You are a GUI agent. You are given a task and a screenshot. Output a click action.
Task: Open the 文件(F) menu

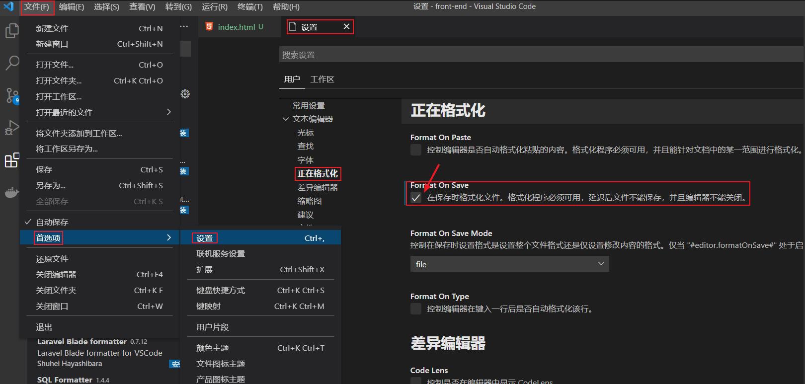[x=37, y=7]
